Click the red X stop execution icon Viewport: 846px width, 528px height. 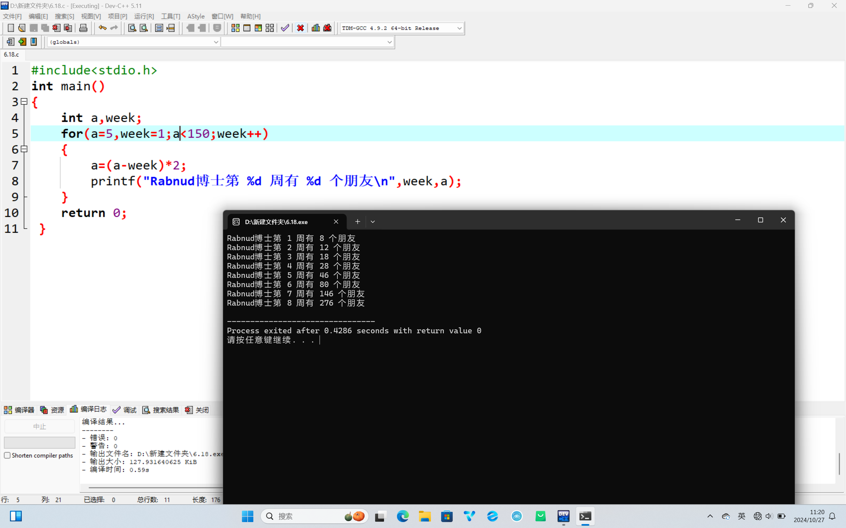(300, 28)
